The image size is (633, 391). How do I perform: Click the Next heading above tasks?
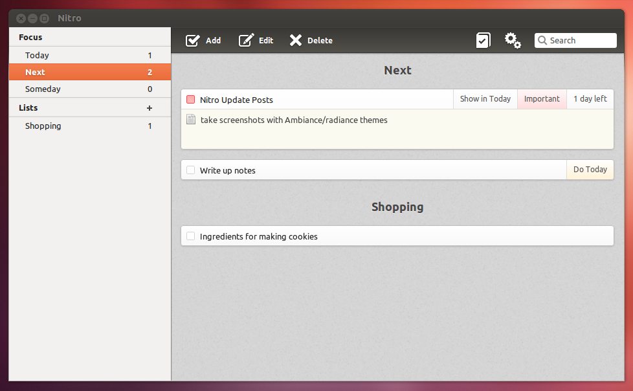pos(397,71)
